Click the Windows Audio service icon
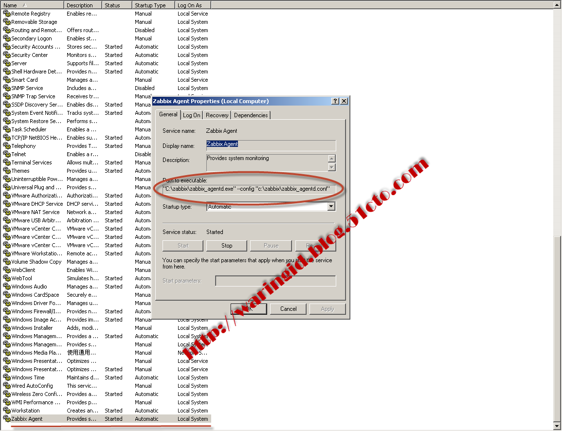The width and height of the screenshot is (562, 431). [x=6, y=286]
